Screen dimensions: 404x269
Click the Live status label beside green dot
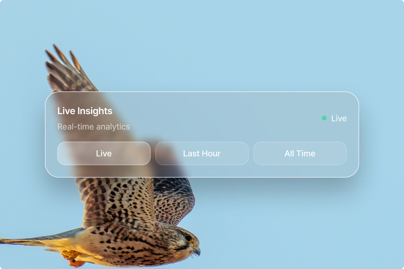coord(339,118)
